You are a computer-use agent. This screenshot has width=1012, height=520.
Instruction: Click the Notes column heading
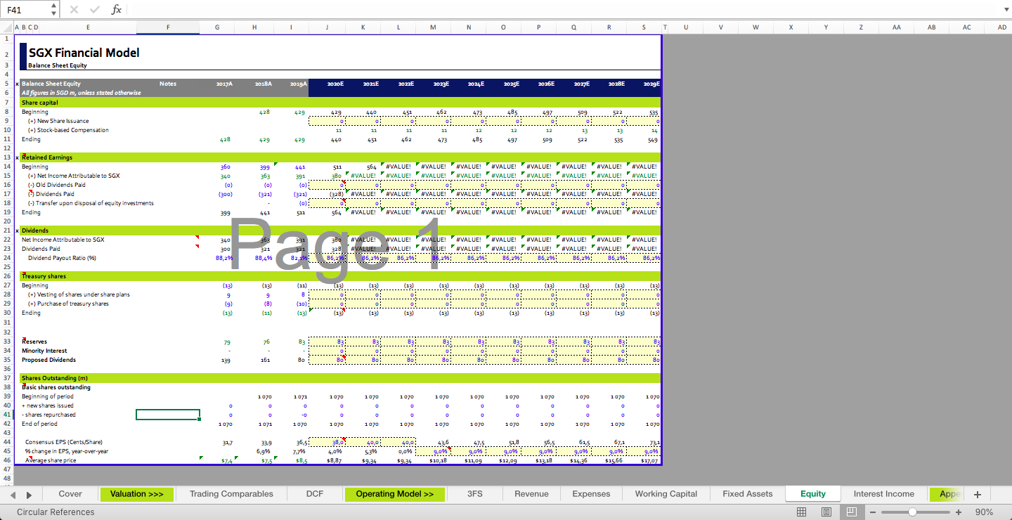(168, 84)
